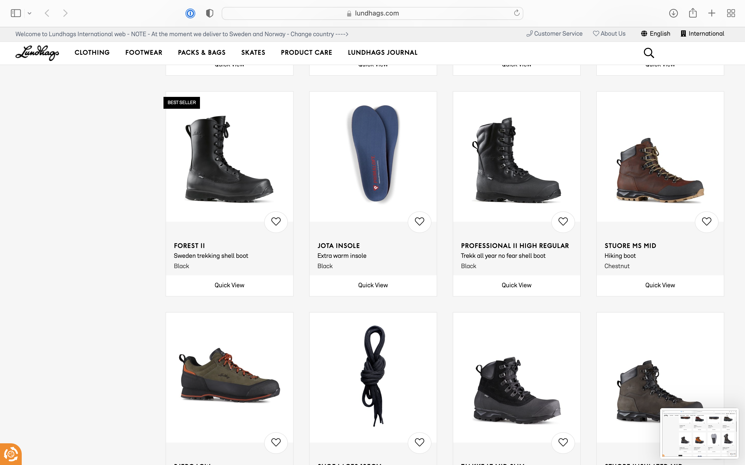Show the tab overview grid
This screenshot has width=745, height=465.
coord(731,13)
